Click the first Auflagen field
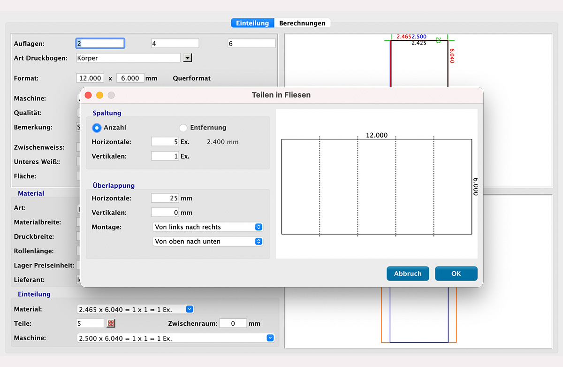The height and width of the screenshot is (367, 563). (100, 44)
